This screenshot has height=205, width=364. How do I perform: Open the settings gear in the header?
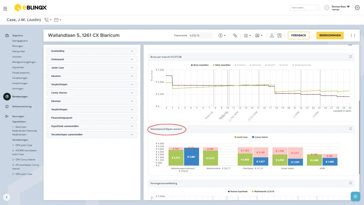pos(357,8)
